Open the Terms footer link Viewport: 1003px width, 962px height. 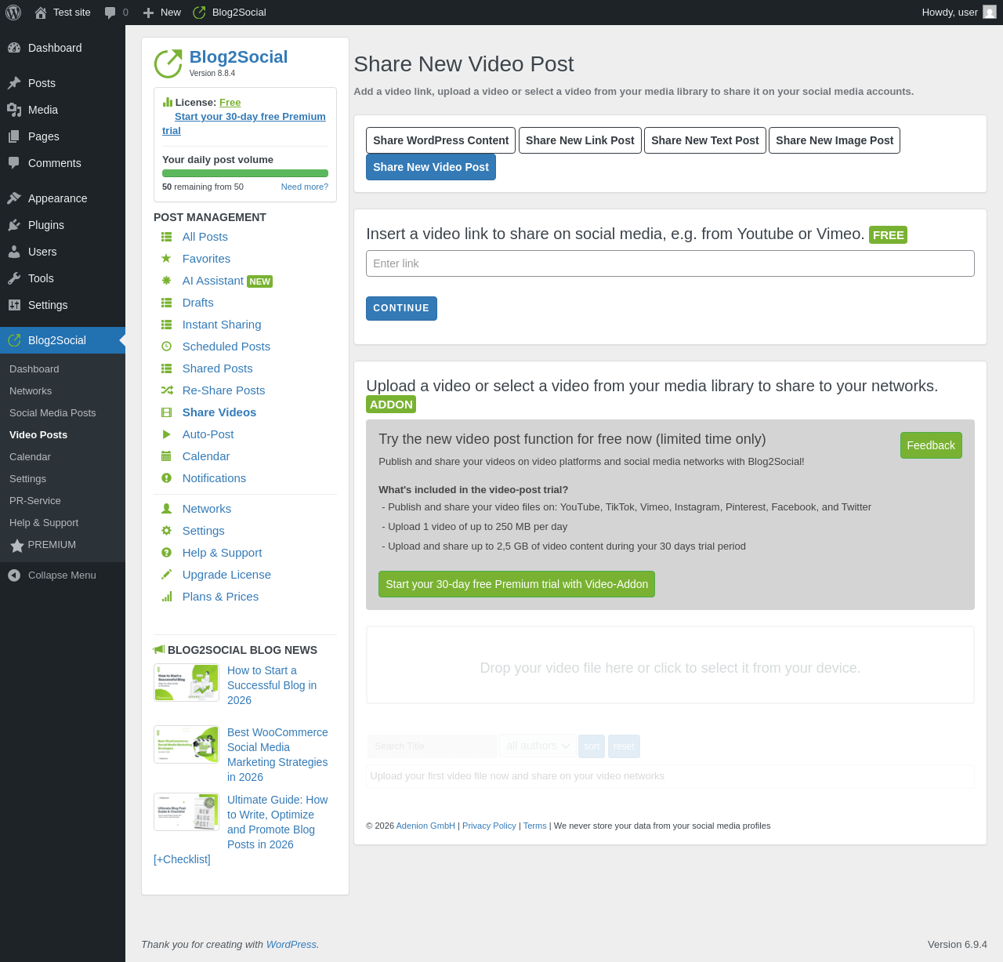(535, 826)
